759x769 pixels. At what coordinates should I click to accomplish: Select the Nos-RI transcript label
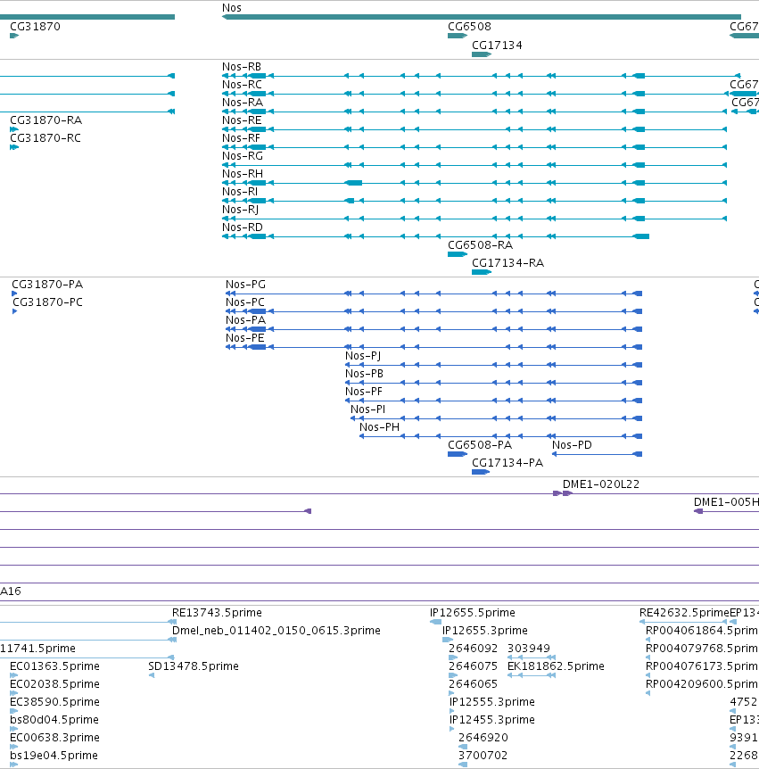point(240,192)
